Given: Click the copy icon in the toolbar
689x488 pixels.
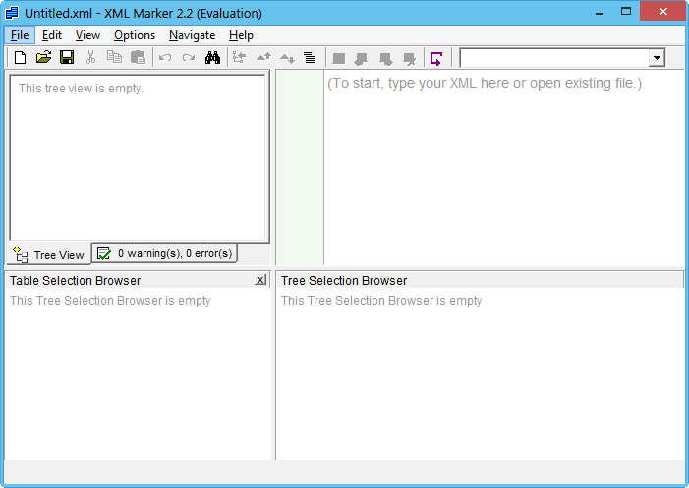Looking at the screenshot, I should click(114, 58).
